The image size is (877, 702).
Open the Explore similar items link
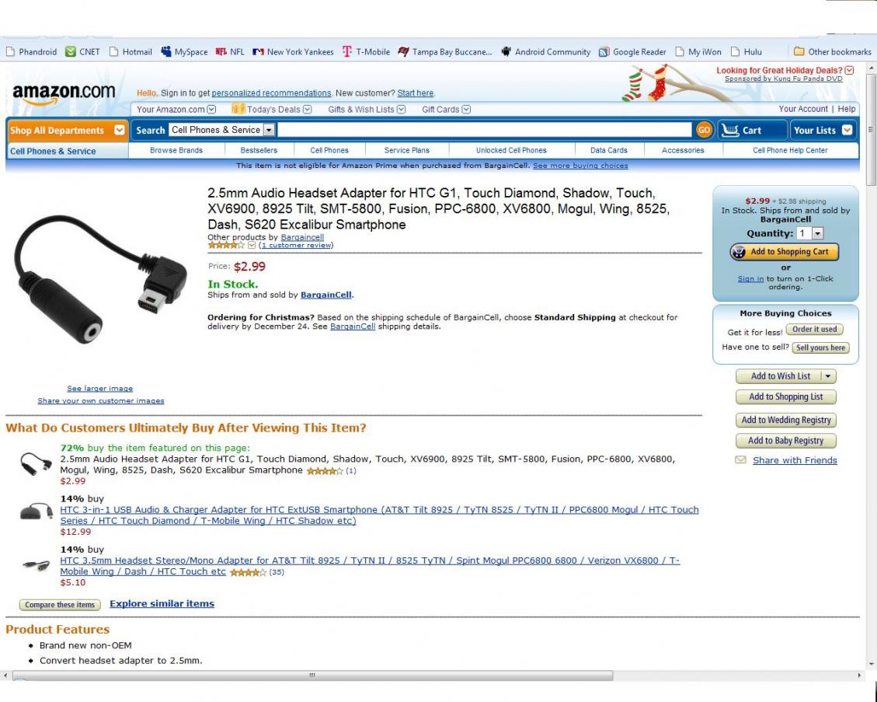pos(162,603)
